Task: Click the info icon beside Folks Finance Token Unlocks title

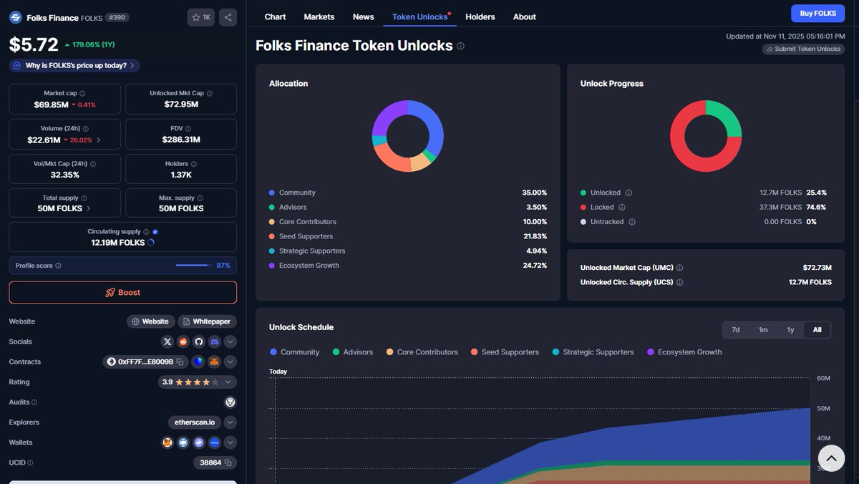Action: (x=460, y=46)
